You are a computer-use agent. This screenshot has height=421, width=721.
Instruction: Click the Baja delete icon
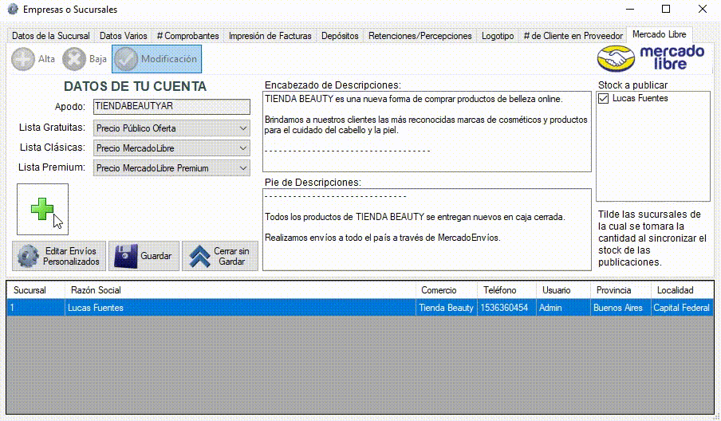coord(74,59)
